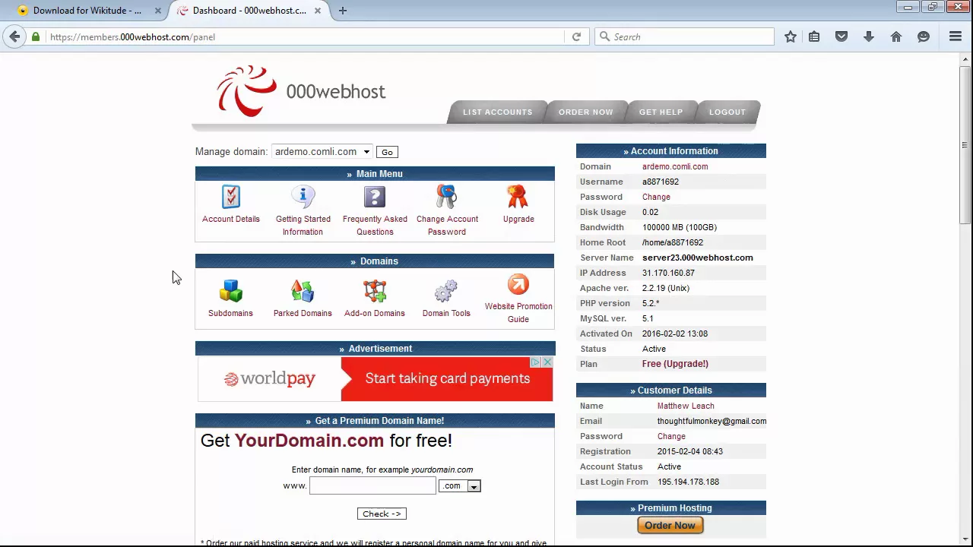The width and height of the screenshot is (973, 547).
Task: Open the Add-on Domains icon
Action: (x=374, y=291)
